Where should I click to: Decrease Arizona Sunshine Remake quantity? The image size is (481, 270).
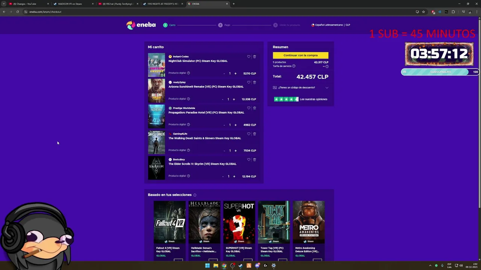[x=222, y=99]
